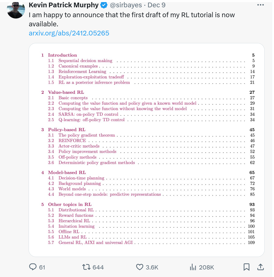Click the 61 replies count
This screenshot has height=277, width=274.
42,267
